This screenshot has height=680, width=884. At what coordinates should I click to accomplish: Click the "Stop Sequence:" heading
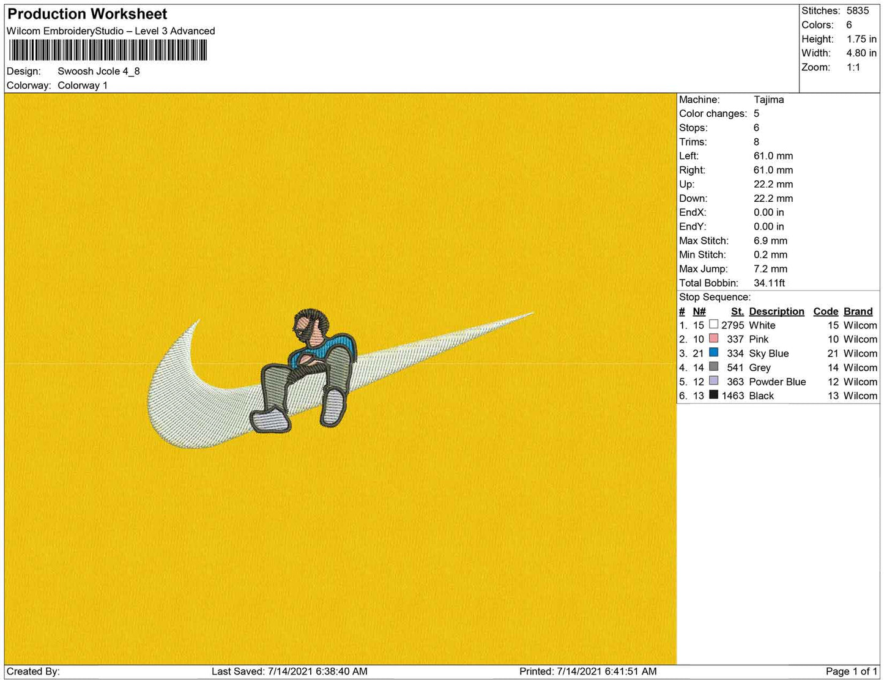[x=715, y=297]
